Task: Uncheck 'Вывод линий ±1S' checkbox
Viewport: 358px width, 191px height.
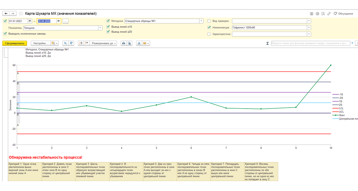Action: tap(108, 27)
